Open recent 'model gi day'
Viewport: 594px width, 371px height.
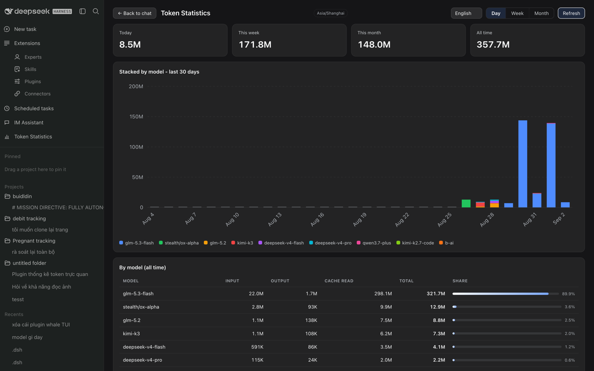(x=27, y=337)
